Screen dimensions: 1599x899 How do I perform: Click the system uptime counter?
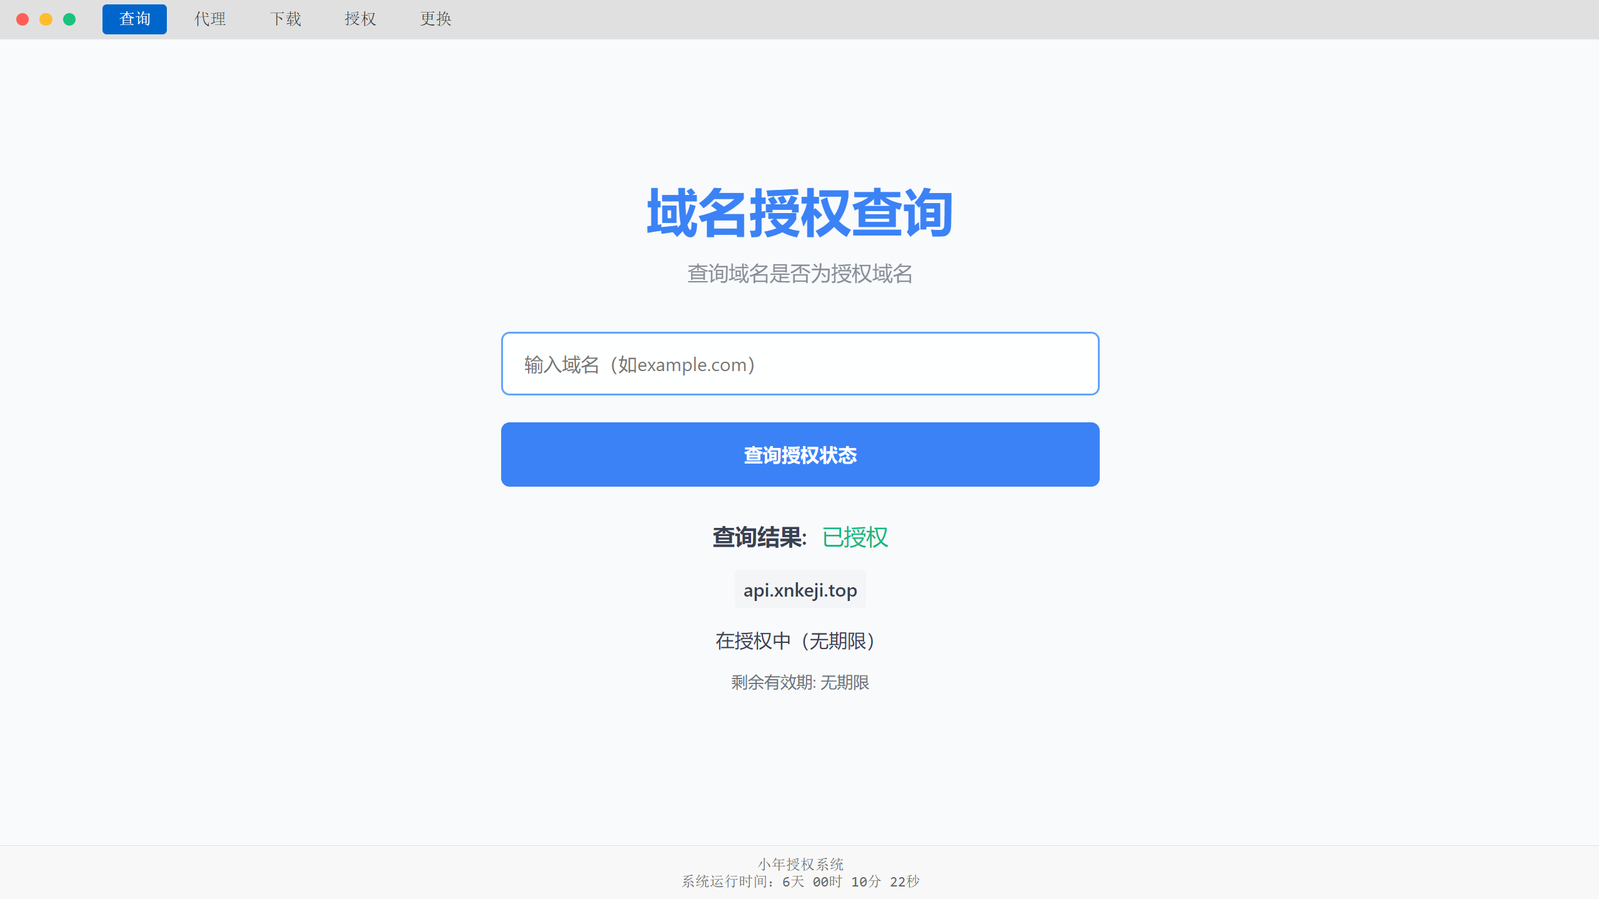coord(800,882)
